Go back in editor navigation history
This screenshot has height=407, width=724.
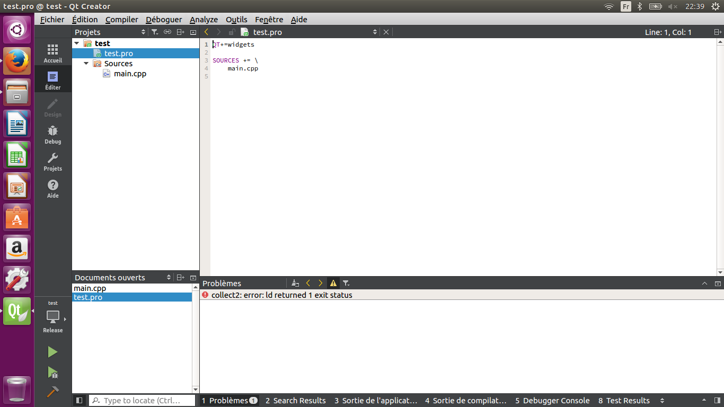point(206,32)
